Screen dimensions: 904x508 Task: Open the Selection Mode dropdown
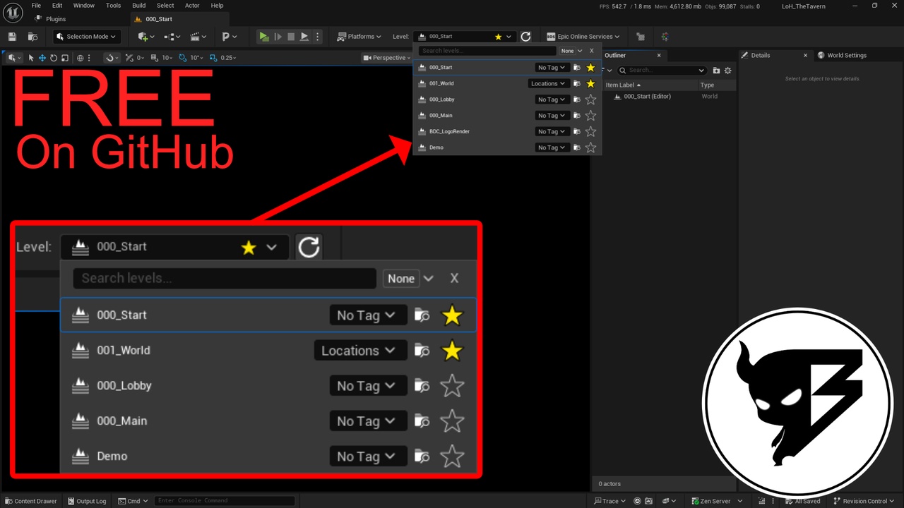point(87,37)
